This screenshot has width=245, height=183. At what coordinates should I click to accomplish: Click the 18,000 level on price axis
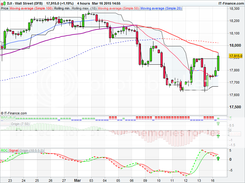click(x=236, y=45)
